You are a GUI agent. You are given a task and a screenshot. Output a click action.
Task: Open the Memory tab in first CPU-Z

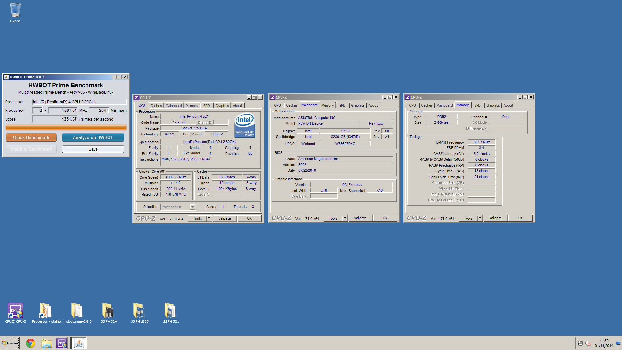(x=192, y=106)
